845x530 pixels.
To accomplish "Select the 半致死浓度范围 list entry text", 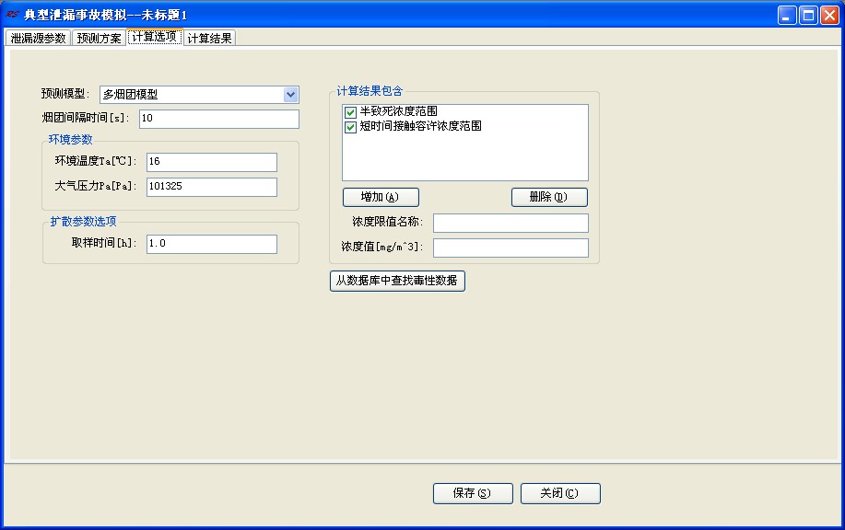I will pyautogui.click(x=398, y=111).
